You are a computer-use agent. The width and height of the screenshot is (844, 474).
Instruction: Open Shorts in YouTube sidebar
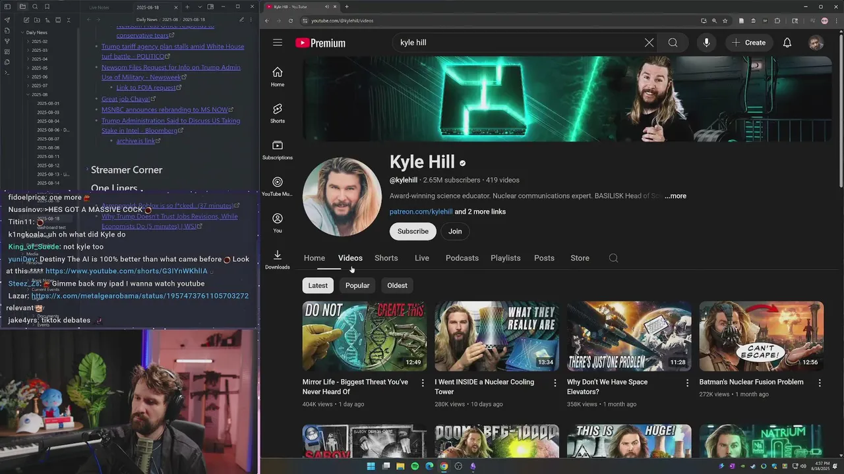(278, 113)
